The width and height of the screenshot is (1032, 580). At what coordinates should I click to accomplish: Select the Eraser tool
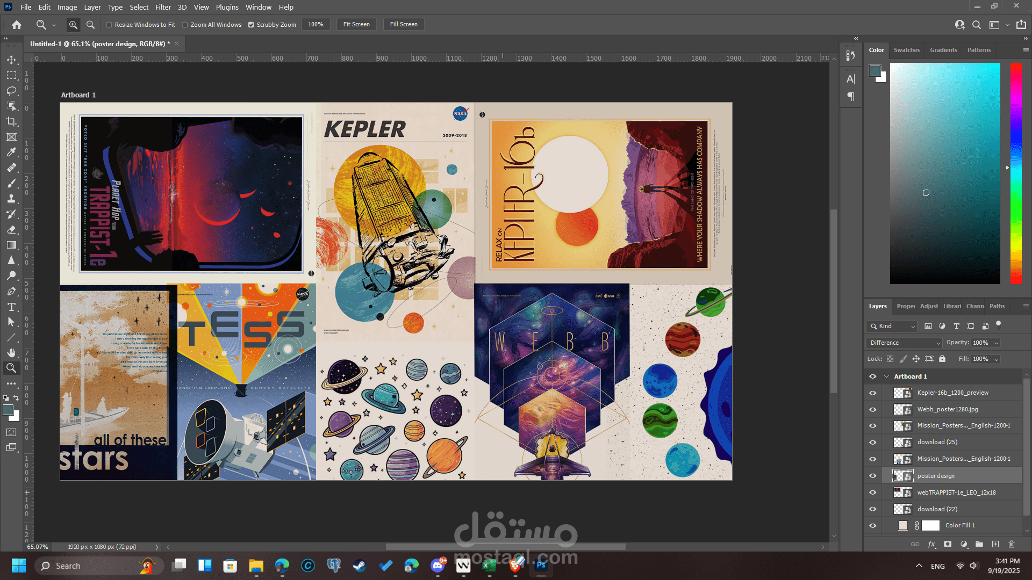tap(11, 229)
